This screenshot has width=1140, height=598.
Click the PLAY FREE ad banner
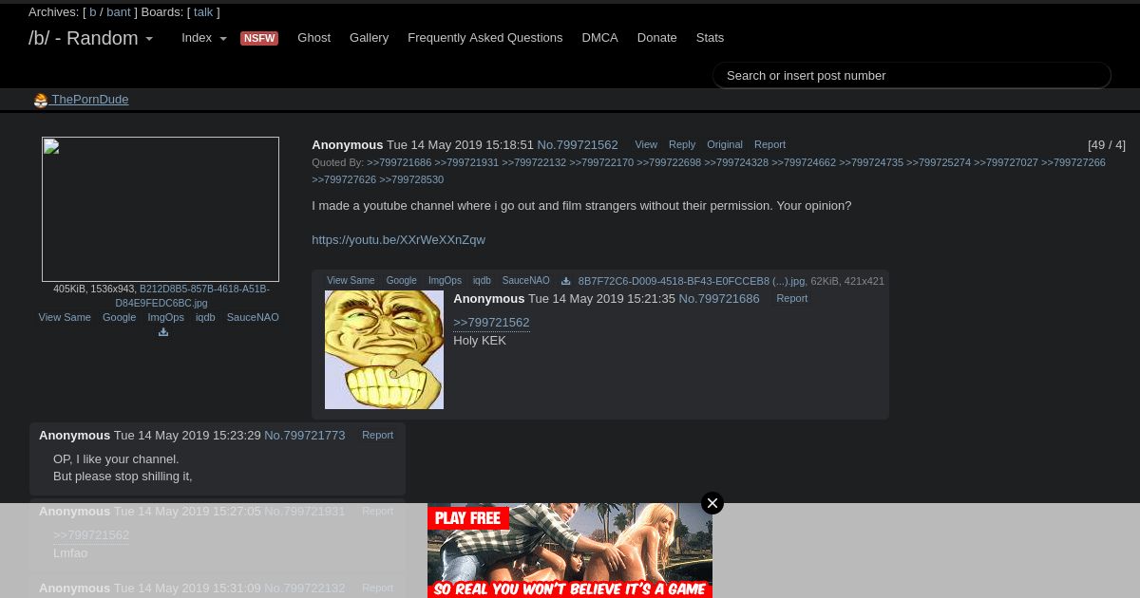[x=570, y=551]
